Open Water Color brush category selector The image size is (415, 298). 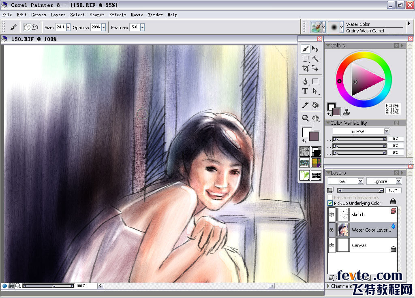(x=318, y=27)
